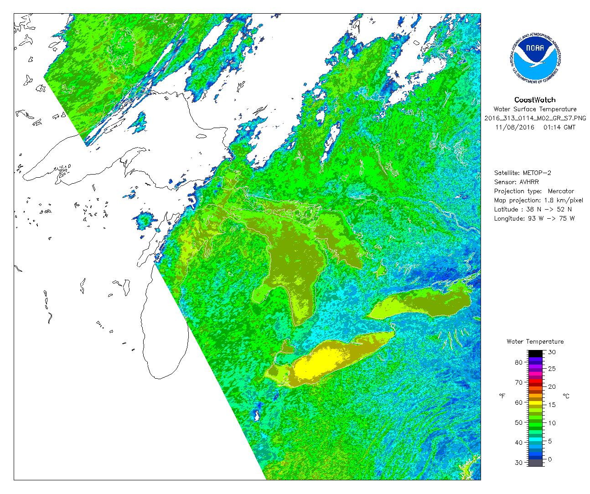This screenshot has width=590, height=494.
Task: Click the center of Lake Huron
Action: click(x=294, y=269)
